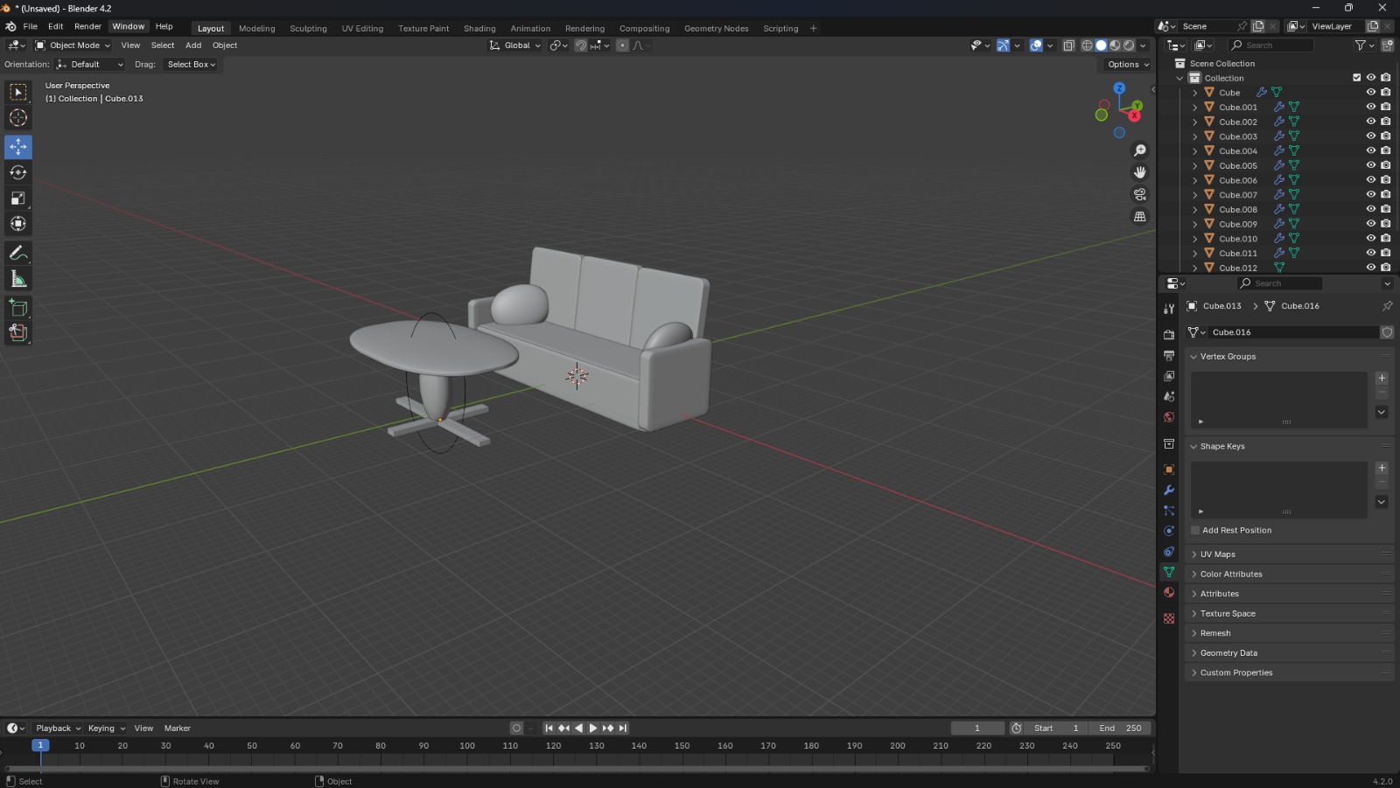Open the Physics properties tab
Viewport: 1400px width, 788px height.
1169,531
